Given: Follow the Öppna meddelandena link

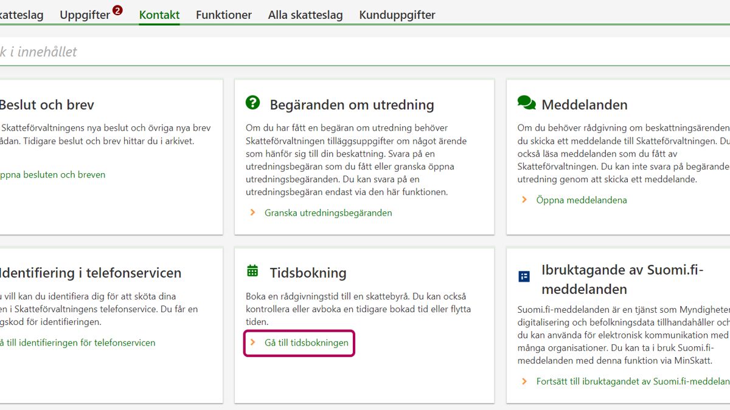Looking at the screenshot, I should (x=581, y=200).
